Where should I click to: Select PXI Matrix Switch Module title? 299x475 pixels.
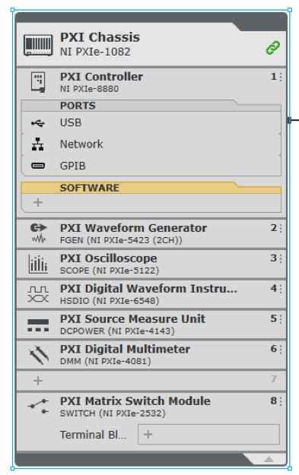point(135,401)
